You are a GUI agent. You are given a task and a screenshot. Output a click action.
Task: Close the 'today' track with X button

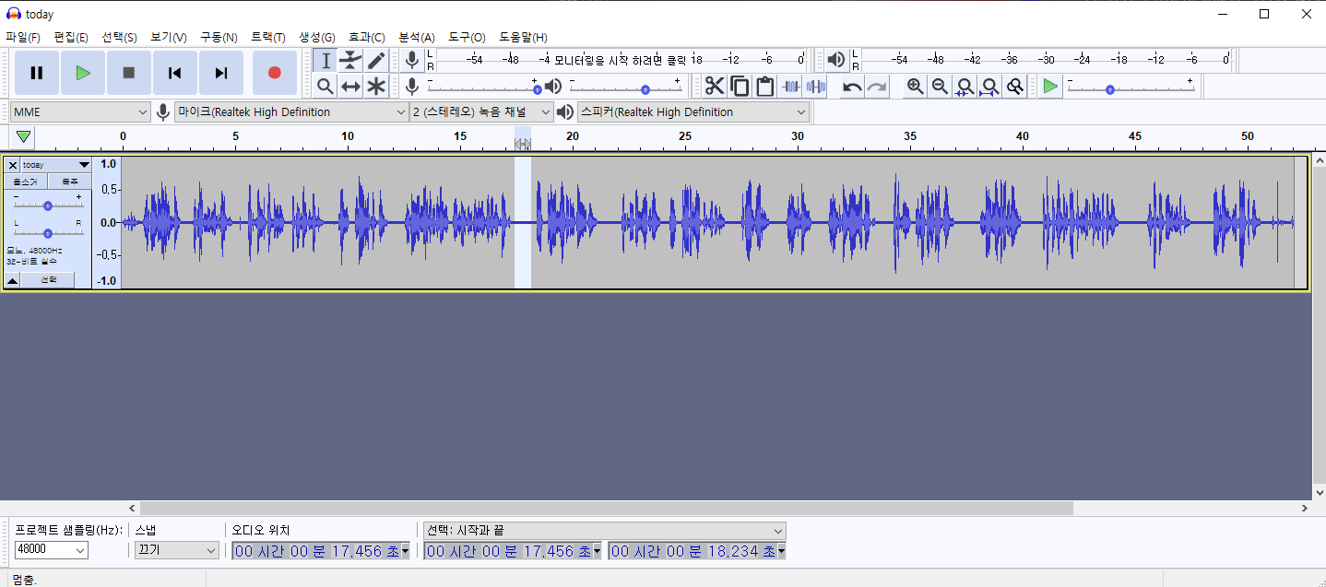(x=12, y=165)
